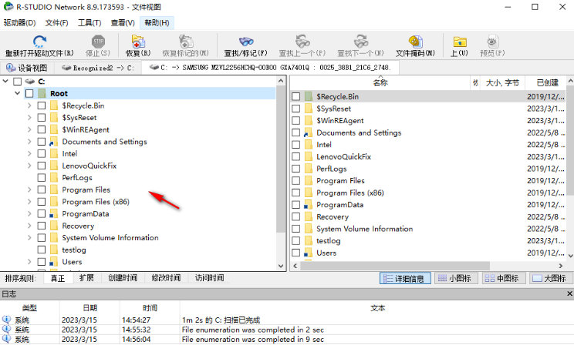
Task: Collapse the C: drive tree node
Action: [5, 81]
